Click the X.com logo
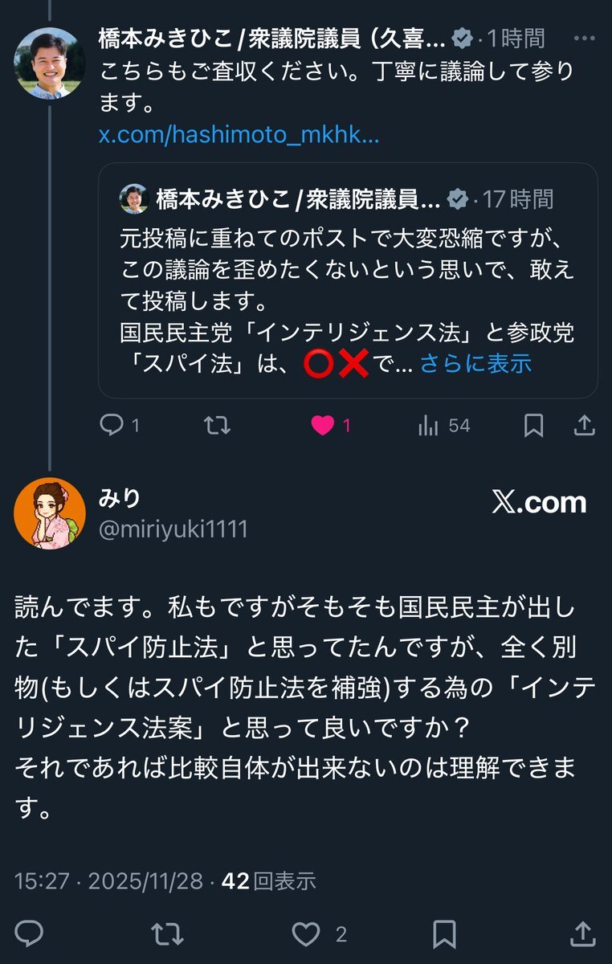 pos(539,503)
